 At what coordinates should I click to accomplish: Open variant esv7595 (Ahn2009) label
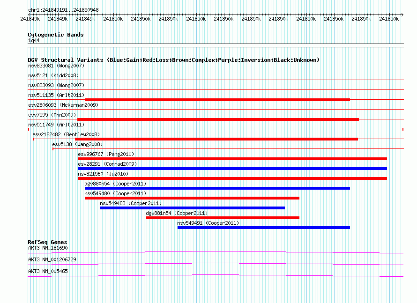(52, 115)
